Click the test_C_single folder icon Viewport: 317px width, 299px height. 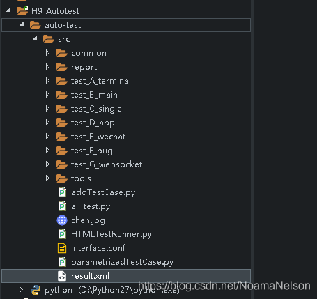point(62,109)
